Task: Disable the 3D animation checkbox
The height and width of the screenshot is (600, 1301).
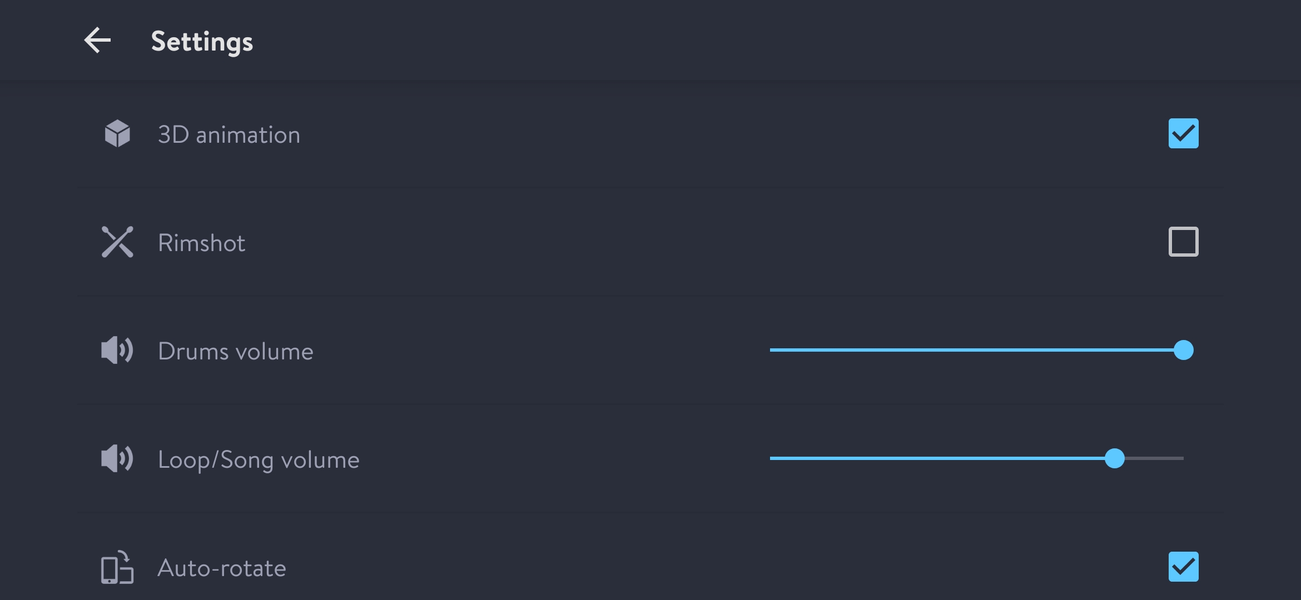Action: click(1183, 133)
